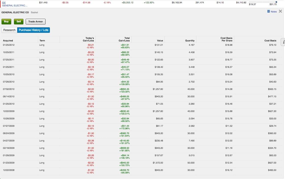Select the lot acquired 07/02/2010

tap(9, 89)
